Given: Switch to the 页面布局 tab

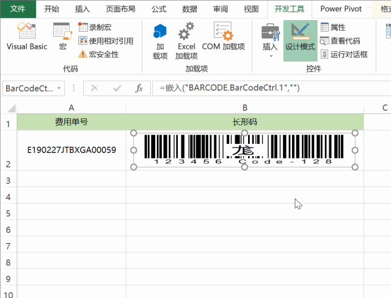Looking at the screenshot, I should [x=120, y=9].
